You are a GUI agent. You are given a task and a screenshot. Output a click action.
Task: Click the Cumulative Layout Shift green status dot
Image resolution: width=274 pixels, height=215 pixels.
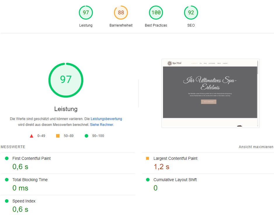[x=148, y=180]
